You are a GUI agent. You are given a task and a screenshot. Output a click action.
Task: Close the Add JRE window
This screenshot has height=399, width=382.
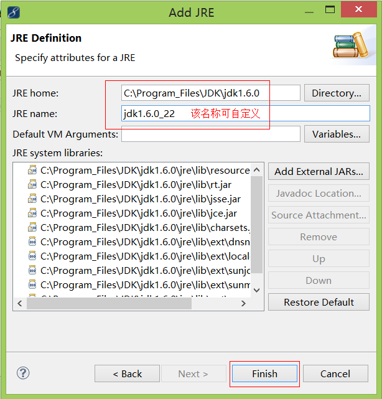point(358,9)
